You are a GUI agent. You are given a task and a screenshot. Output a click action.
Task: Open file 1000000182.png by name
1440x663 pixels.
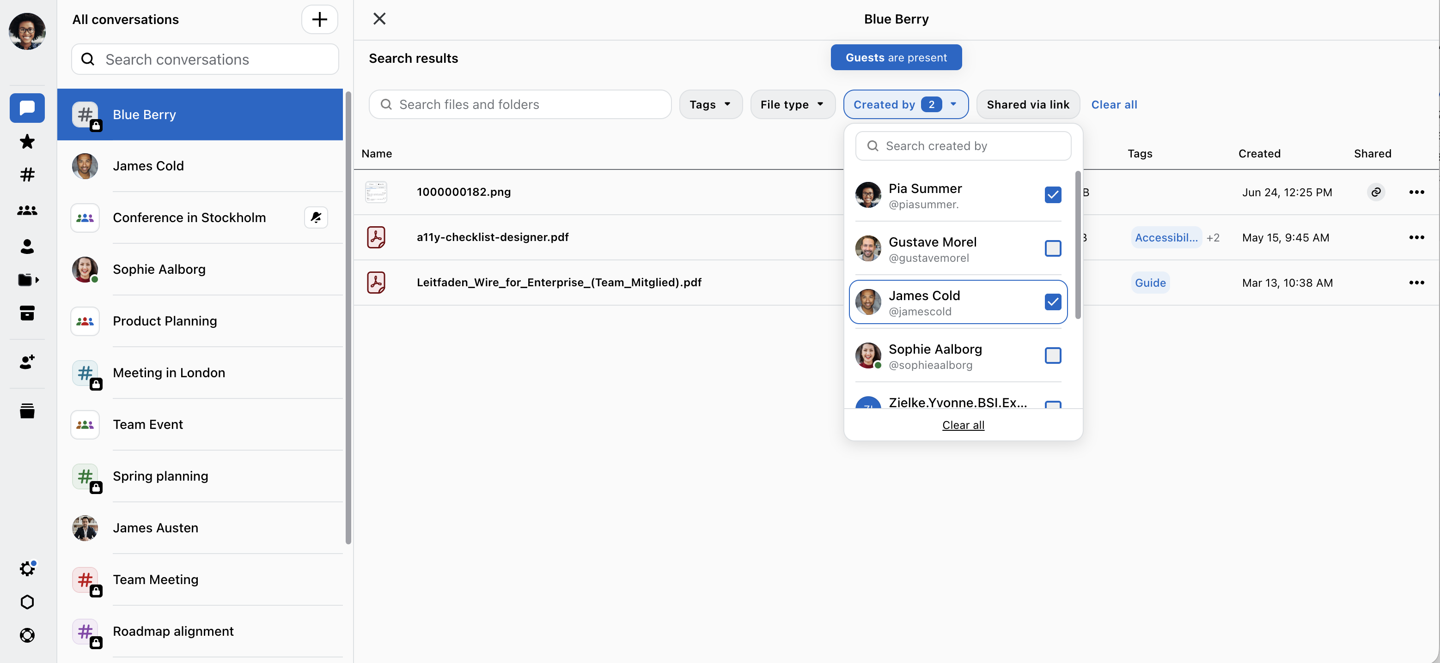click(x=464, y=192)
